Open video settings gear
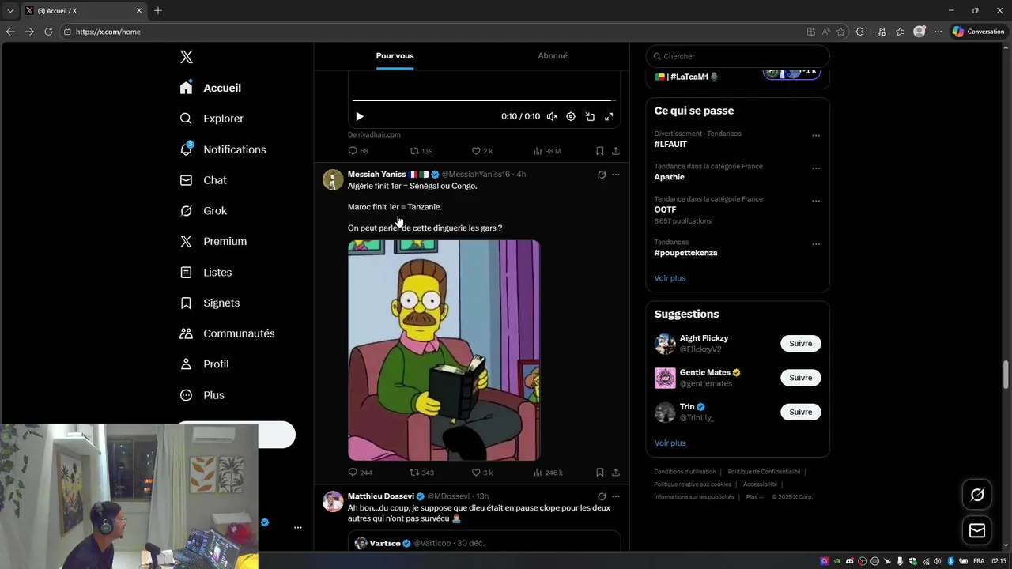The height and width of the screenshot is (569, 1012). (x=571, y=116)
